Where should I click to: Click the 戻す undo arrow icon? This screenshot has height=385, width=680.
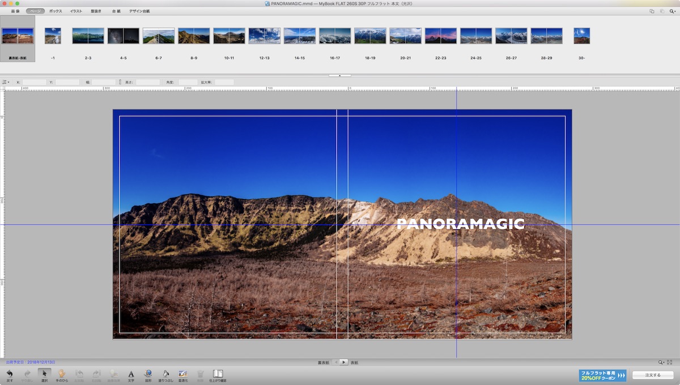[x=10, y=374]
